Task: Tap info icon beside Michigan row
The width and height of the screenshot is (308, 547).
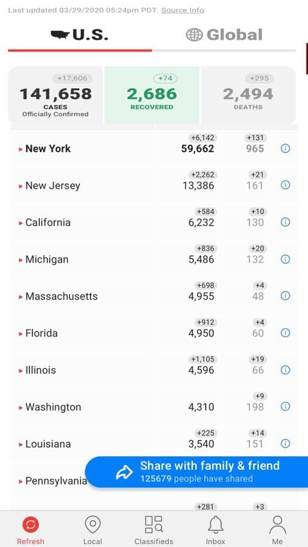Action: point(285,259)
